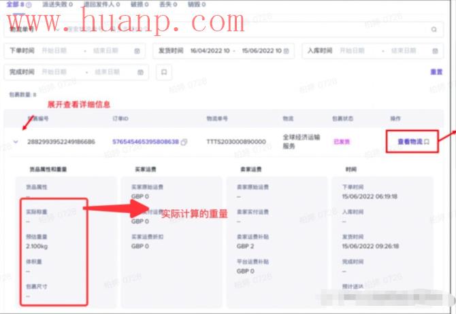456x314 pixels.
Task: Click the search magnifier icon
Action: click(434, 29)
